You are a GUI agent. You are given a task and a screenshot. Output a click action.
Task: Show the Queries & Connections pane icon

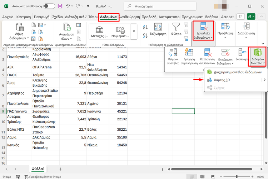pyautogui.click(x=79, y=25)
